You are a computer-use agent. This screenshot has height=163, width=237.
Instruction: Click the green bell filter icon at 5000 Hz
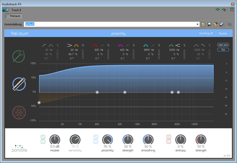(x=171, y=45)
